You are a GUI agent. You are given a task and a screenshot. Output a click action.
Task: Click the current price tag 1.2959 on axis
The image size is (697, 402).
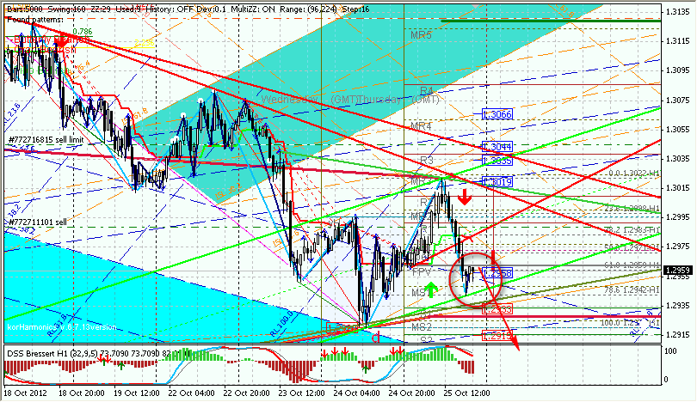tap(677, 270)
